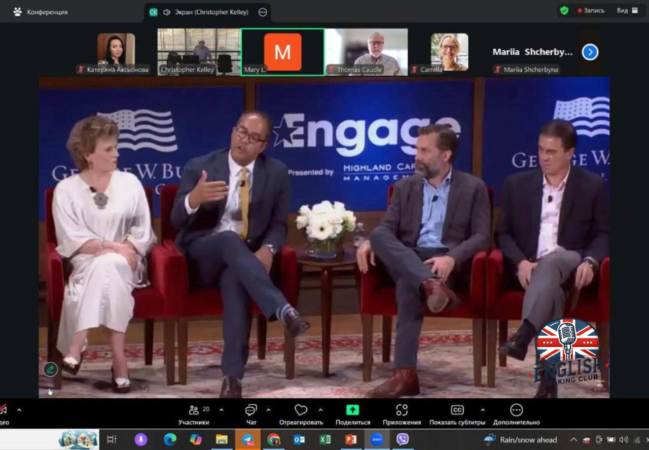This screenshot has width=649, height=450.
Task: Expand the arrow next to Участники
Action: coord(221,409)
